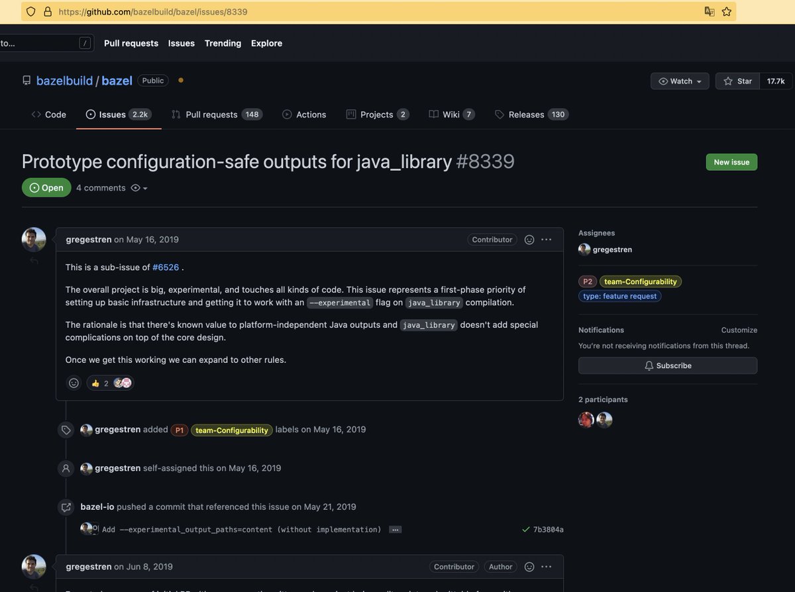Click the padlock site security icon
795x592 pixels.
pyautogui.click(x=47, y=11)
